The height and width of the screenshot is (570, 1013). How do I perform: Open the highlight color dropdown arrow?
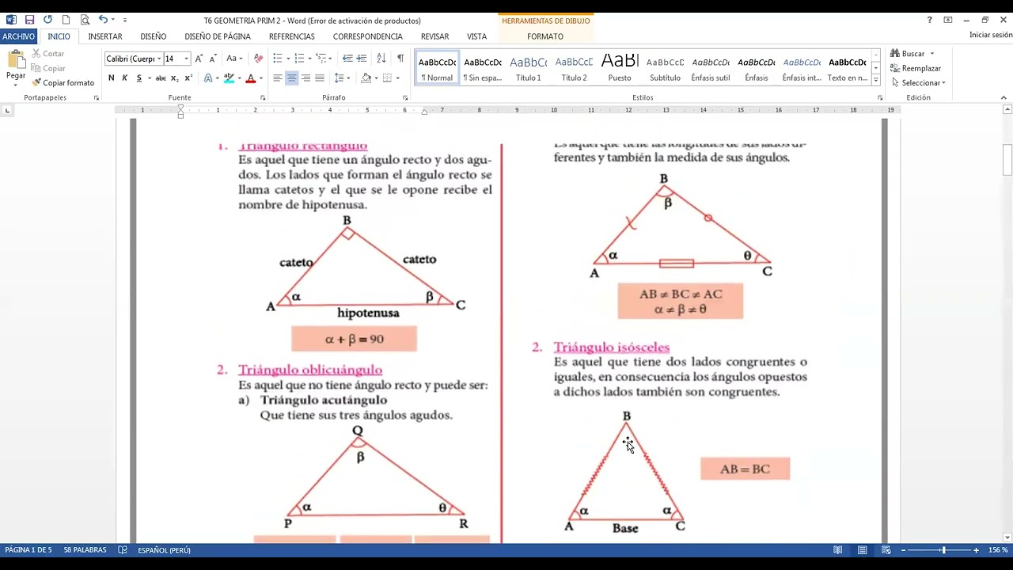(239, 78)
